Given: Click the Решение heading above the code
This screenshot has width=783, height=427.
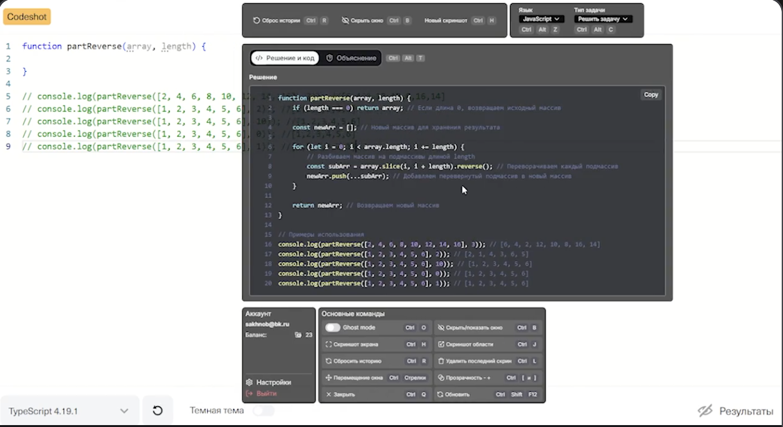Looking at the screenshot, I should tap(263, 78).
